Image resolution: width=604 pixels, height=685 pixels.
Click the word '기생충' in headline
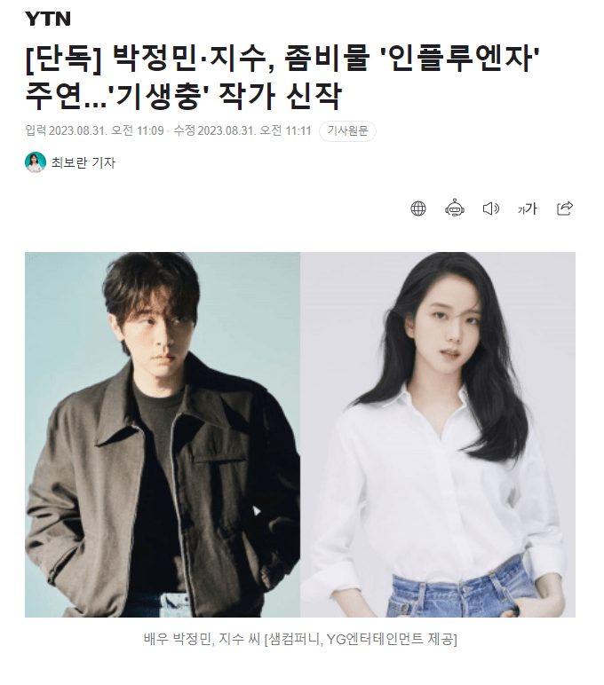(161, 97)
